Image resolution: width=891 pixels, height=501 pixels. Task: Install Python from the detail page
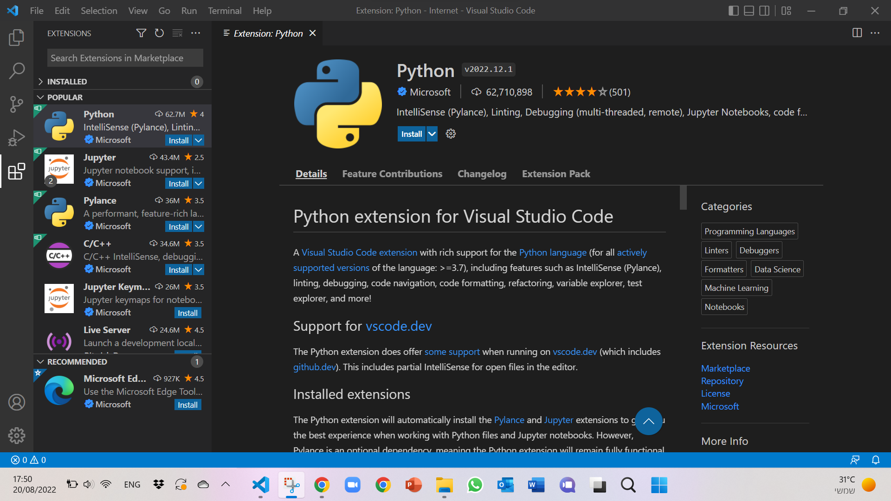tap(412, 134)
